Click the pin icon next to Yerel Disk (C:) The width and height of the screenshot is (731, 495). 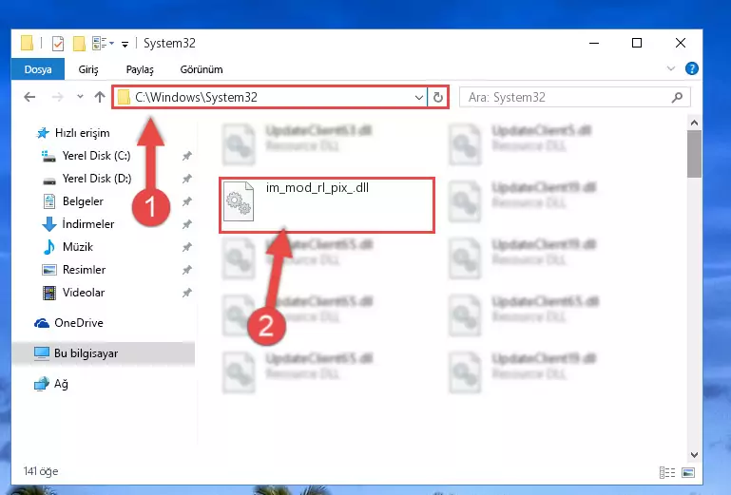coord(187,156)
